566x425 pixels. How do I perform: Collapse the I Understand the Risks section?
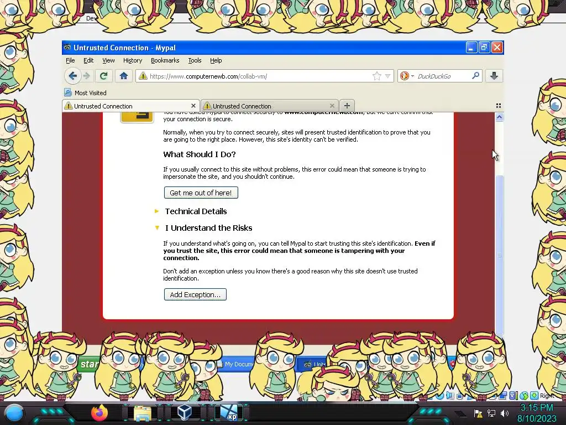(203, 228)
